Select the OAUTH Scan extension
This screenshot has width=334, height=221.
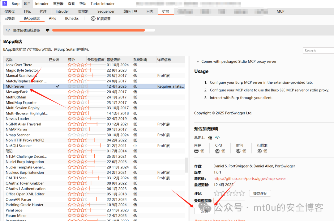click(x=94, y=178)
